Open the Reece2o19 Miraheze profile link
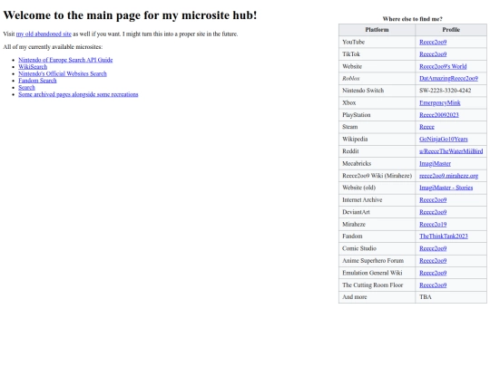This screenshot has width=490, height=367. click(433, 224)
